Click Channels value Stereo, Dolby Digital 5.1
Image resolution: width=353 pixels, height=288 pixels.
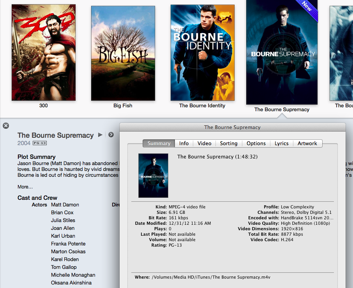coord(306,212)
